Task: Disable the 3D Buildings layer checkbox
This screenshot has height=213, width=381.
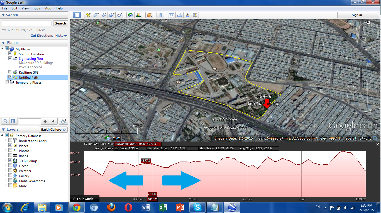Action: click(10, 160)
